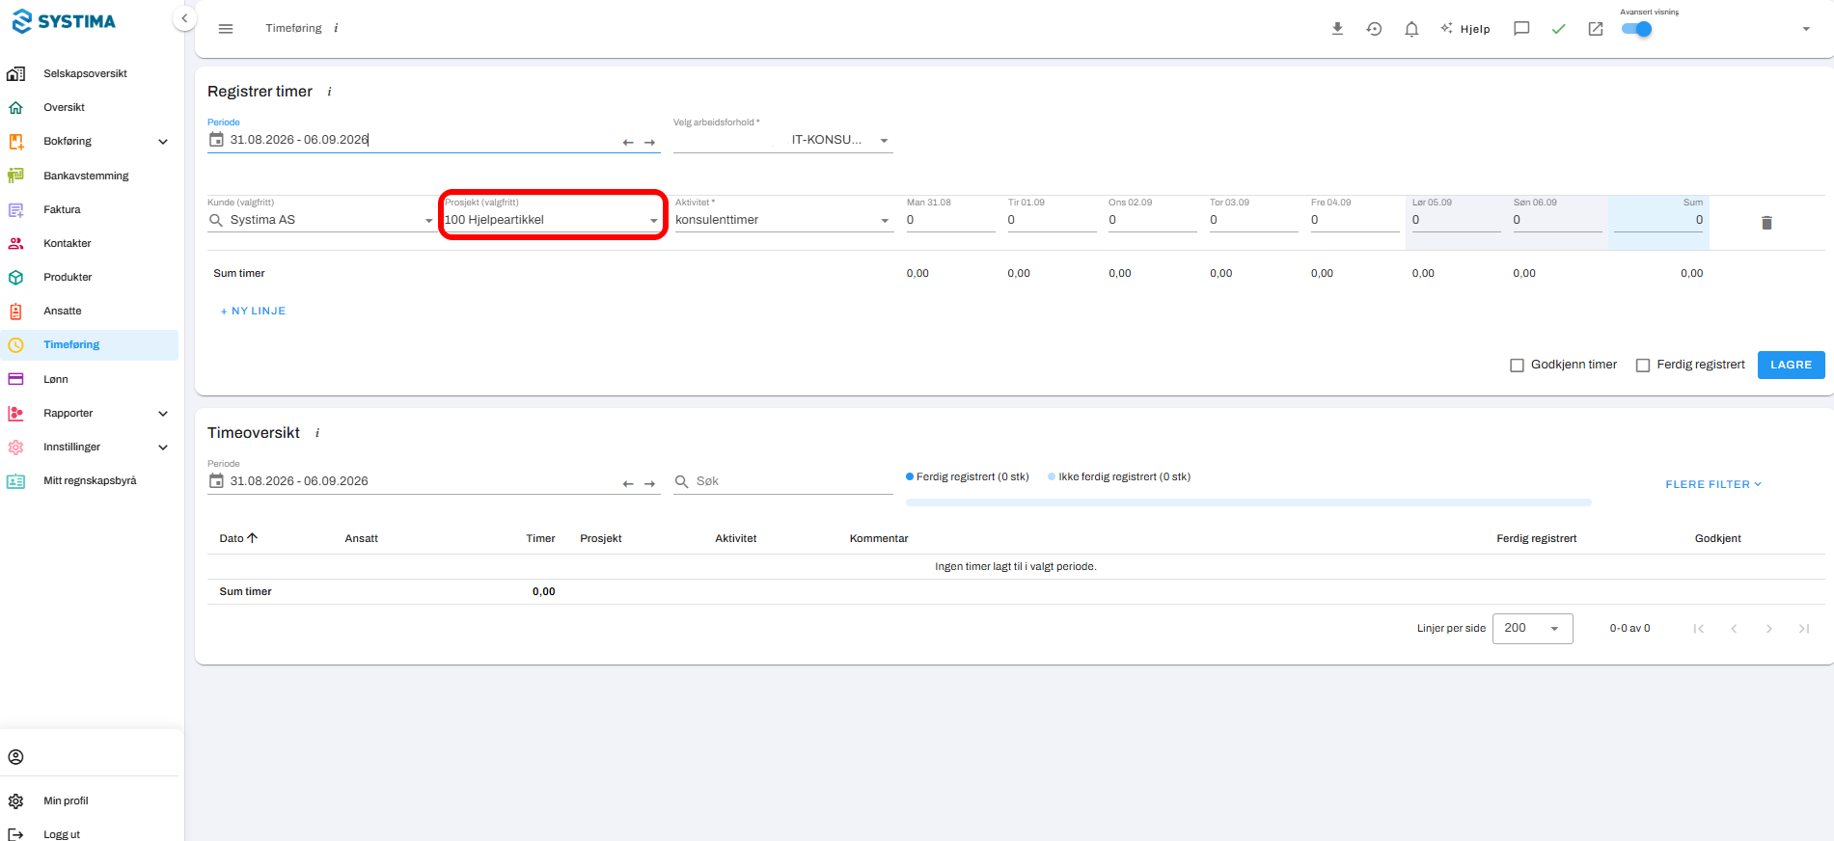Click the info icon next to Timeføring title
The width and height of the screenshot is (1834, 841).
click(x=336, y=29)
